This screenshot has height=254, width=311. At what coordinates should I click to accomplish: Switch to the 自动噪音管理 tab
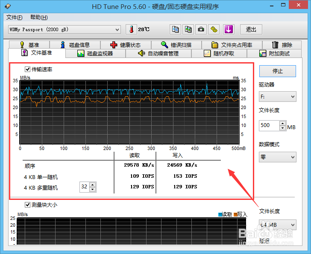[158, 53]
